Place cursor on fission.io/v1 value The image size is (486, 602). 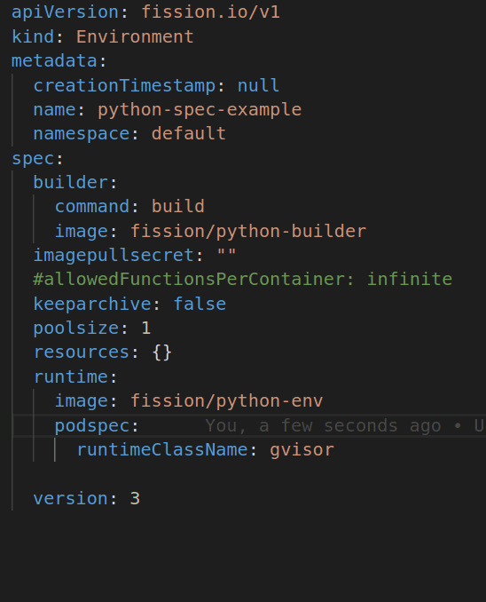pos(210,12)
